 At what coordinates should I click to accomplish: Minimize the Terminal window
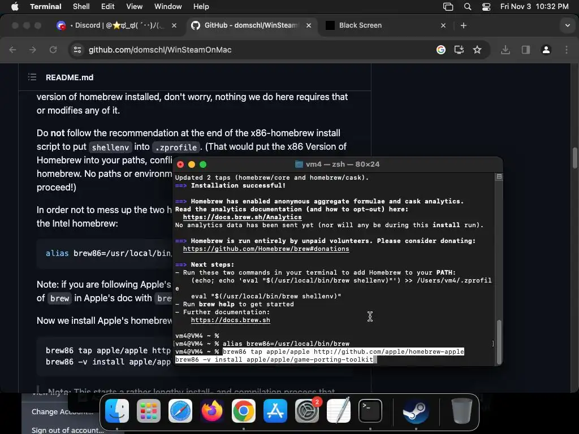(192, 164)
